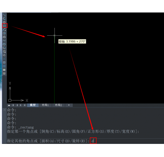The width and height of the screenshot is (164, 157).
Task: Select the Ellipse tool
Action: (x=4, y=44)
